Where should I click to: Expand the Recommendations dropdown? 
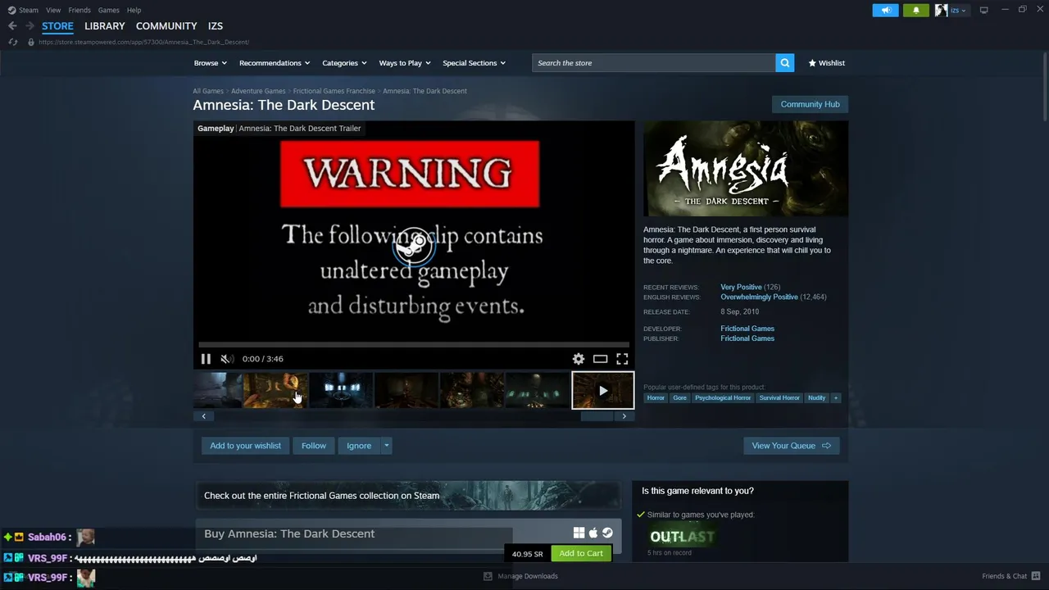[275, 63]
